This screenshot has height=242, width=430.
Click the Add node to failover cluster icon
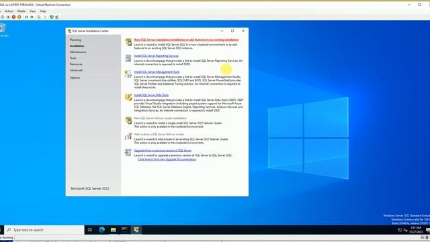(x=128, y=136)
